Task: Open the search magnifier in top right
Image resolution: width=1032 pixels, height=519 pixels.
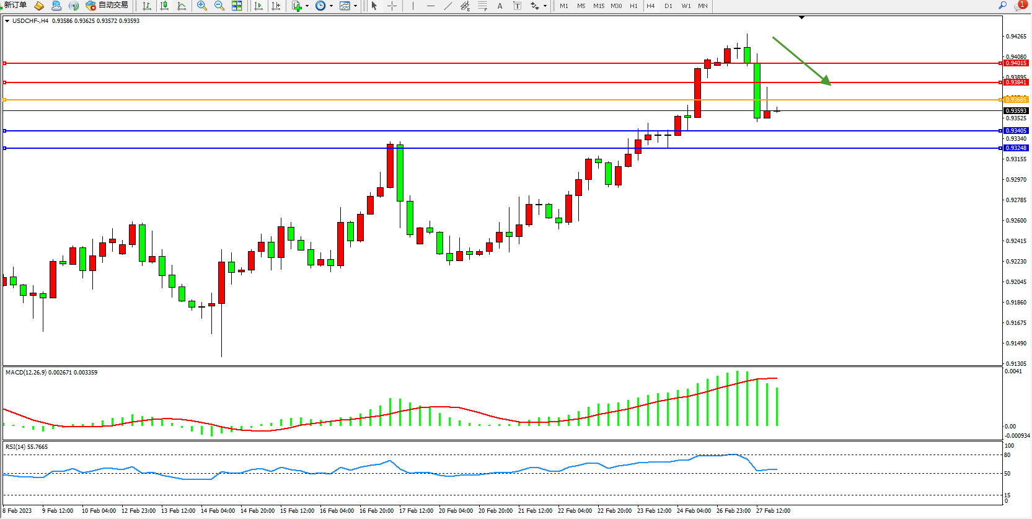Action: 1002,6
